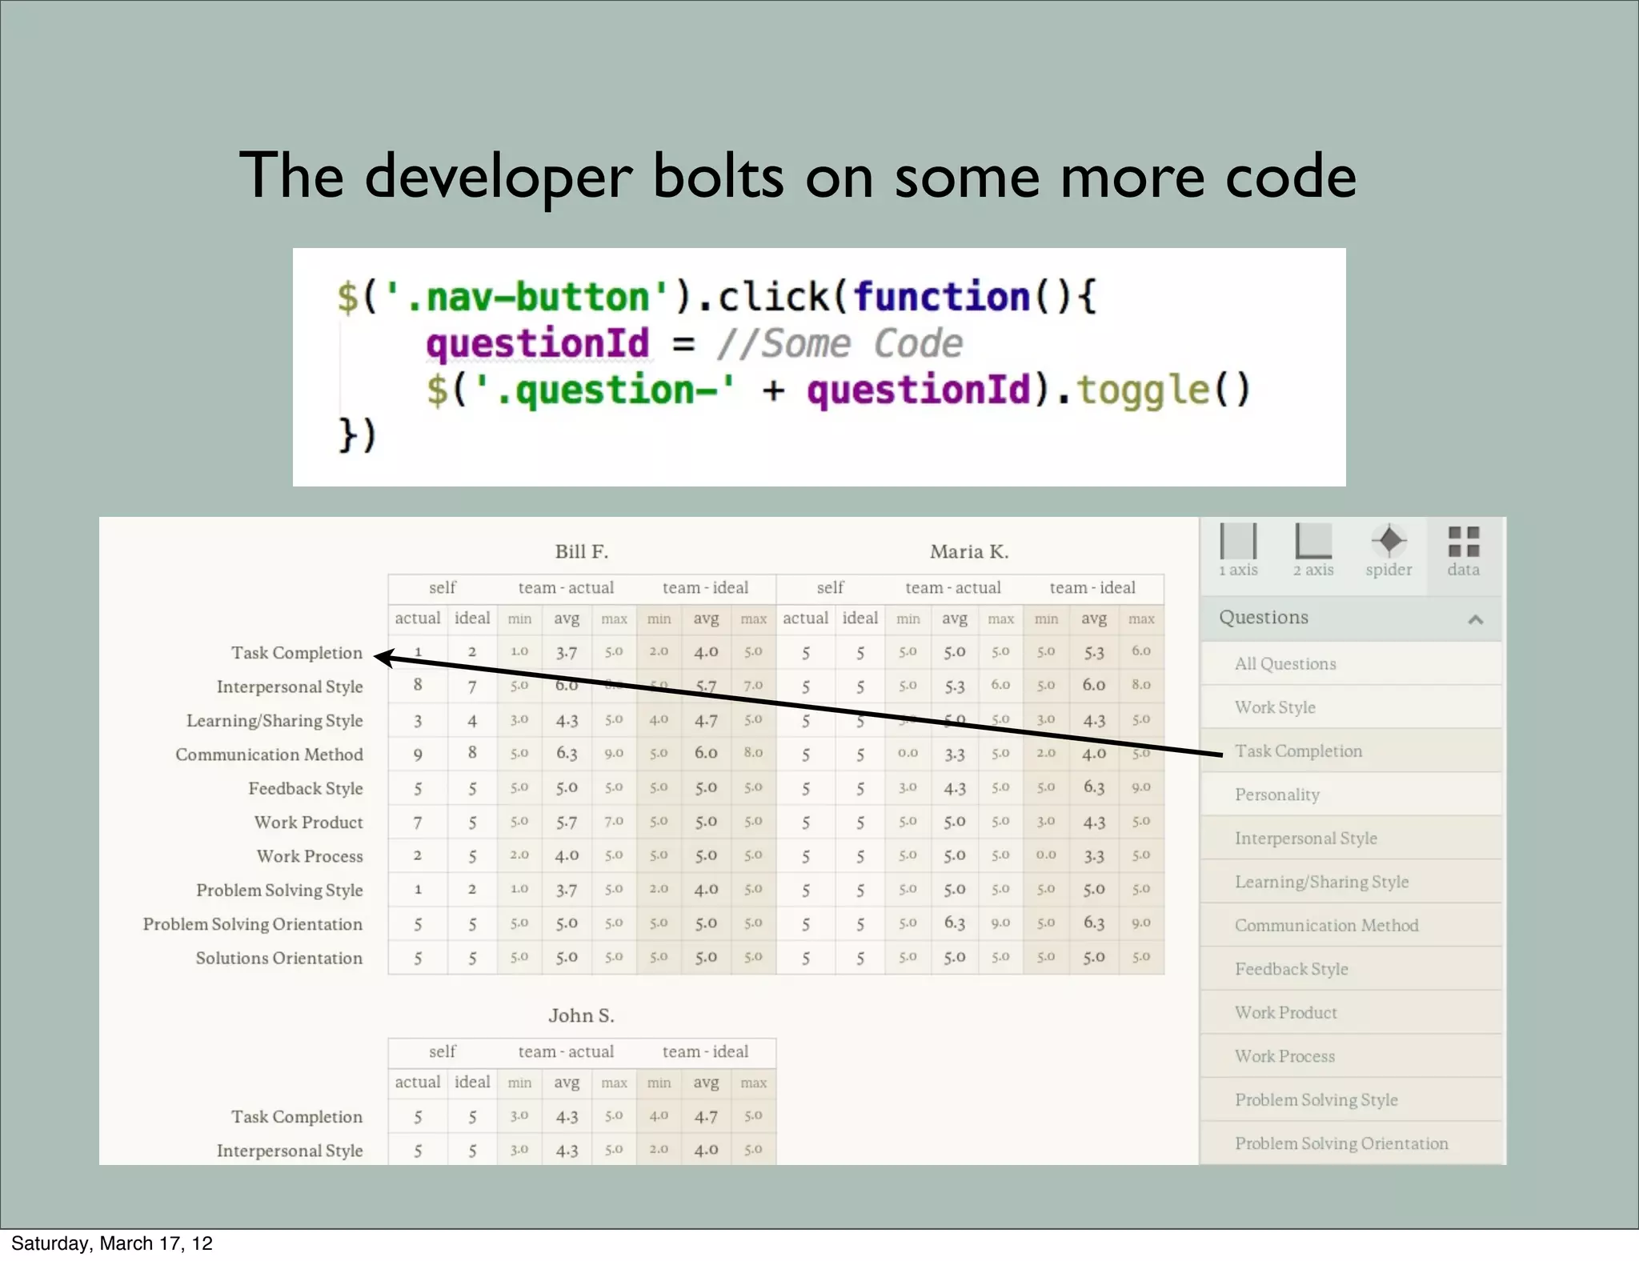Image resolution: width=1639 pixels, height=1261 pixels.
Task: Click the Bill F. table heading
Action: 582,551
